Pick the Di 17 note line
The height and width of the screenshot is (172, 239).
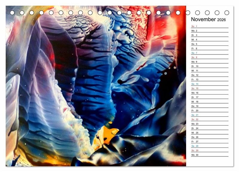point(209,97)
